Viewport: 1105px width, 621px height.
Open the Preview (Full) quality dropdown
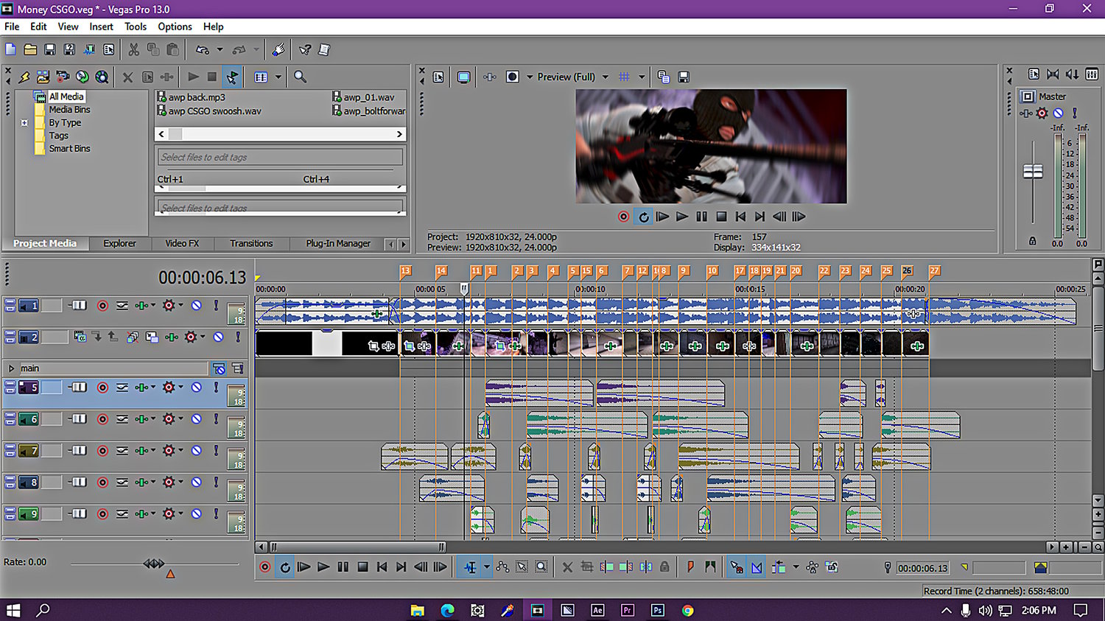pos(606,77)
